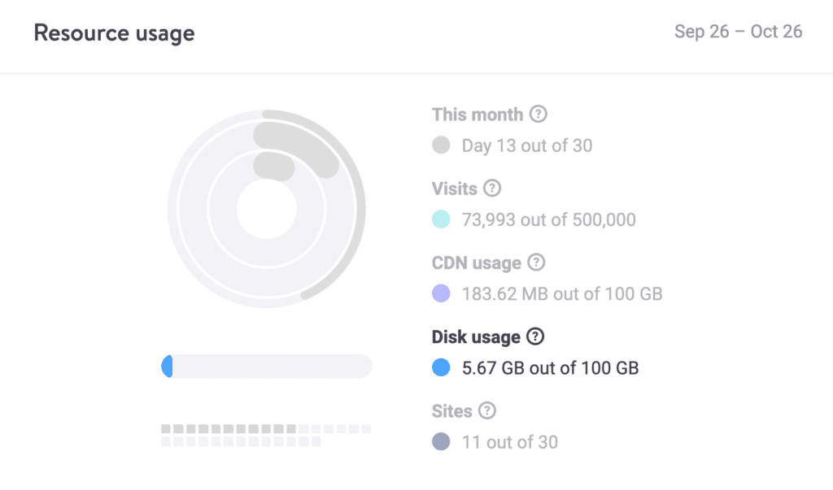Click the circular resource usage donut chart
Image resolution: width=833 pixels, height=490 pixels.
(x=266, y=209)
